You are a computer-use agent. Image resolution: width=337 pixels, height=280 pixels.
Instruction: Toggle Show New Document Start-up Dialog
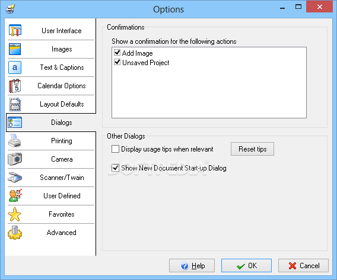[x=116, y=168]
